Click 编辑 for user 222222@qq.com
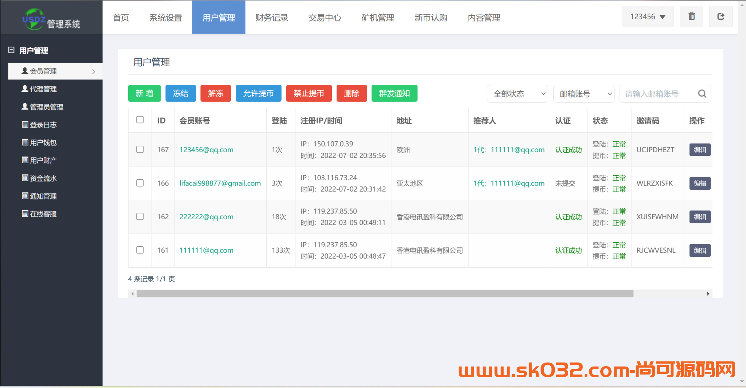The height and width of the screenshot is (388, 746). 700,217
